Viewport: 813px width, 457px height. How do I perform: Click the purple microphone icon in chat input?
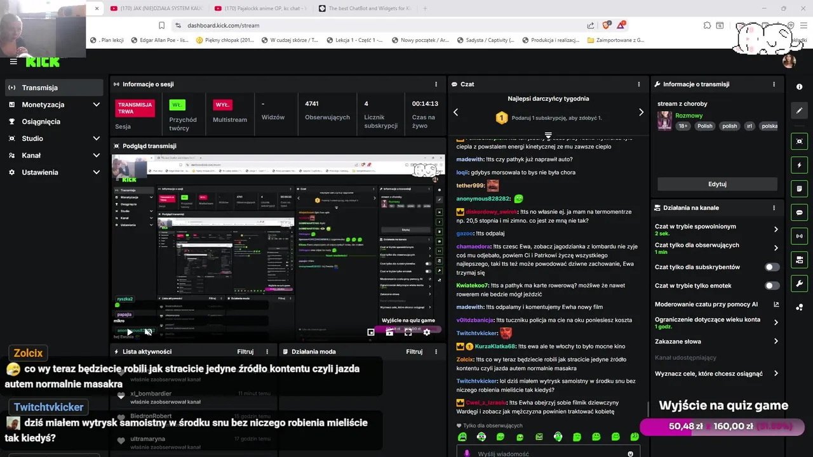coord(467,453)
